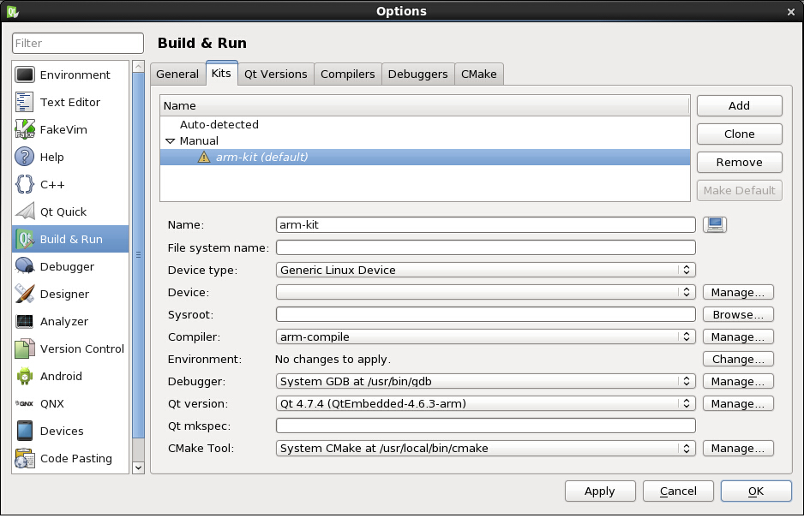Click the Clone kit button

pos(739,134)
